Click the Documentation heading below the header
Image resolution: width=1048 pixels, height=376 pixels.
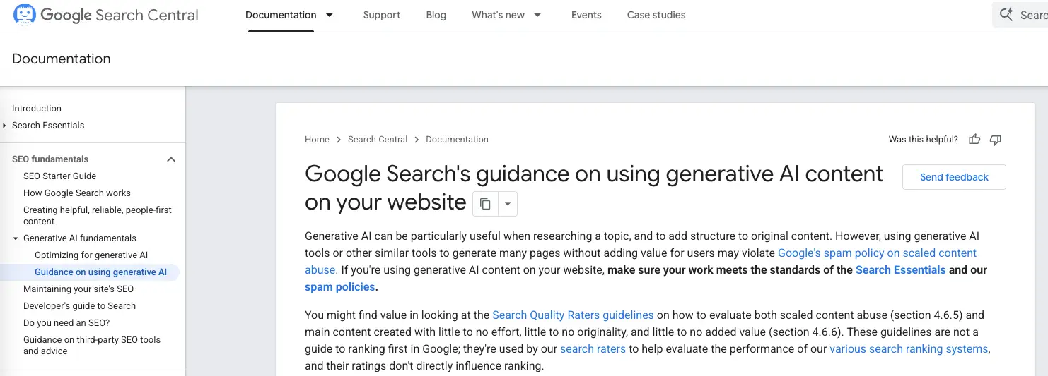coord(62,59)
